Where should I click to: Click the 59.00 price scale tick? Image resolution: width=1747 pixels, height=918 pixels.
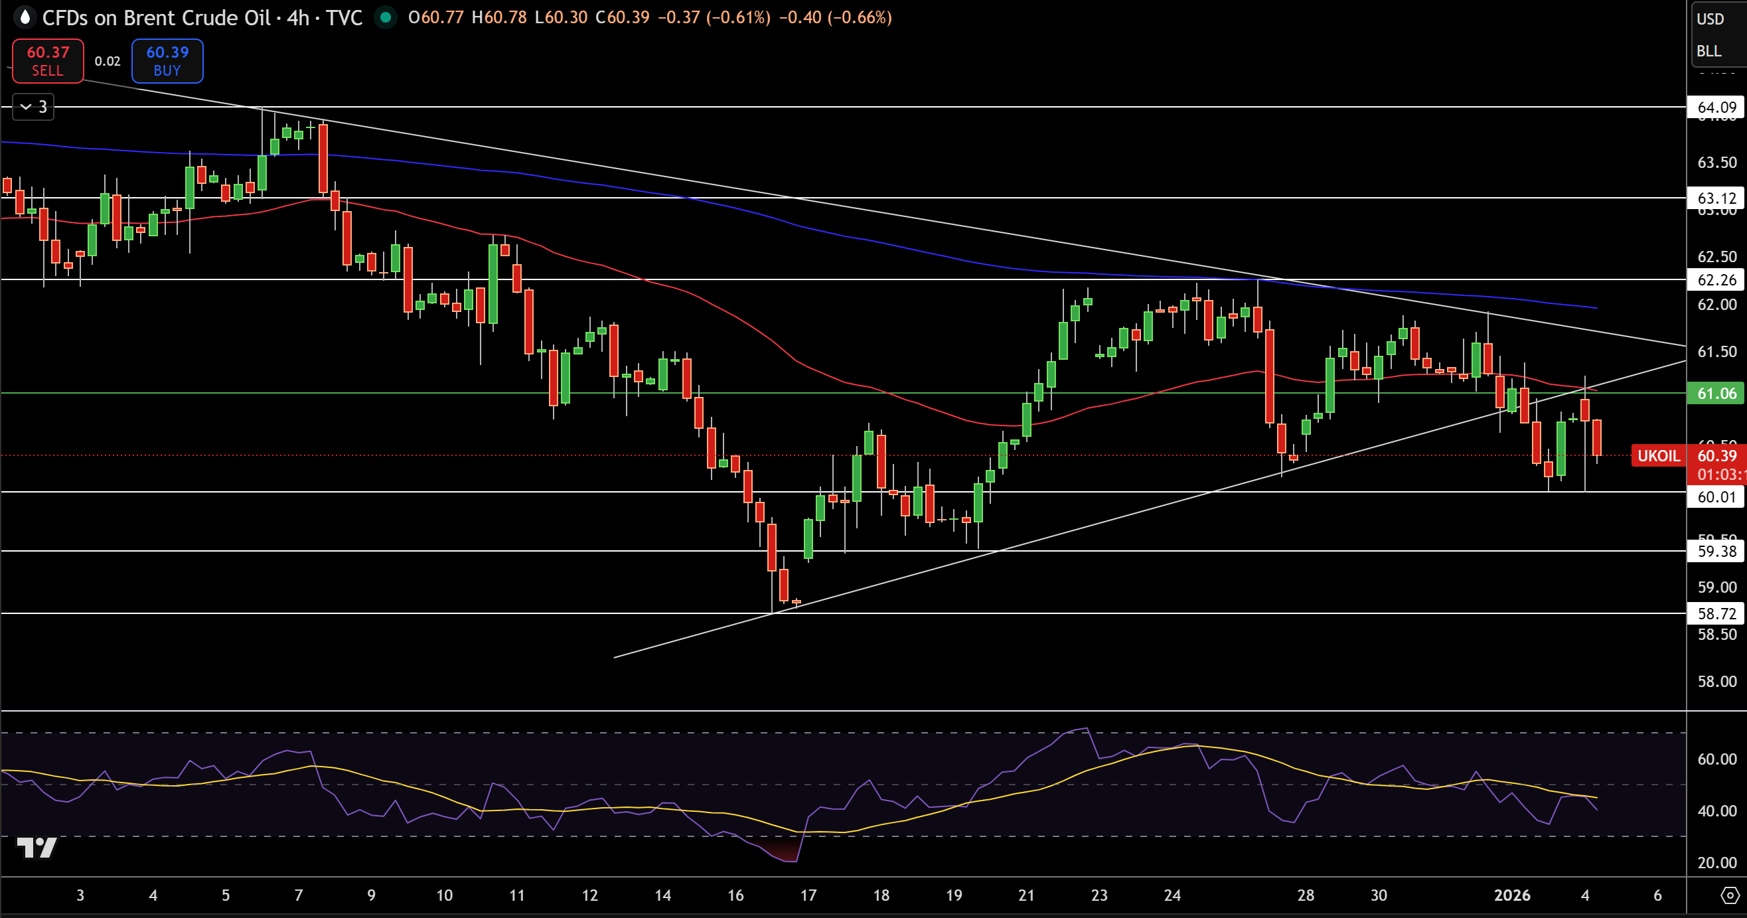tap(1716, 587)
